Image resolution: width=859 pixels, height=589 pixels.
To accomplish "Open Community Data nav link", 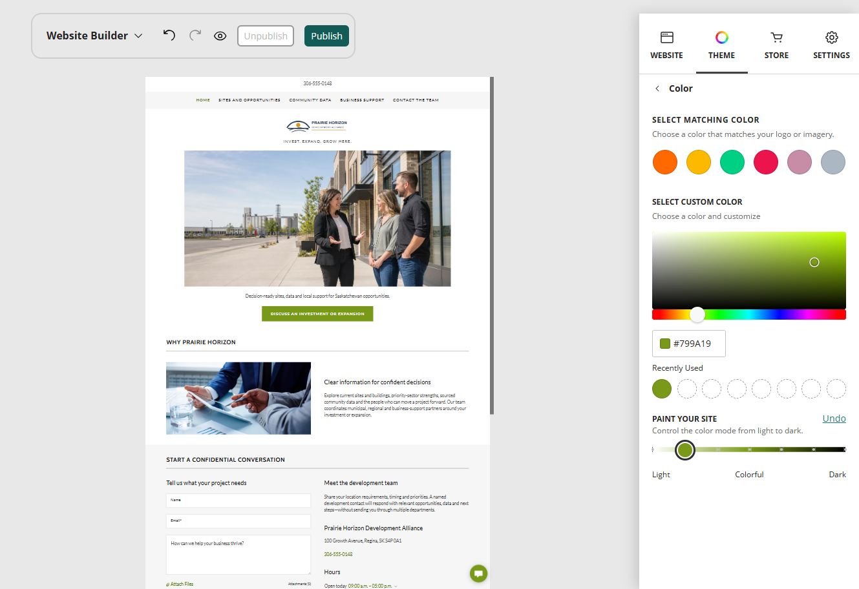I will pyautogui.click(x=310, y=100).
